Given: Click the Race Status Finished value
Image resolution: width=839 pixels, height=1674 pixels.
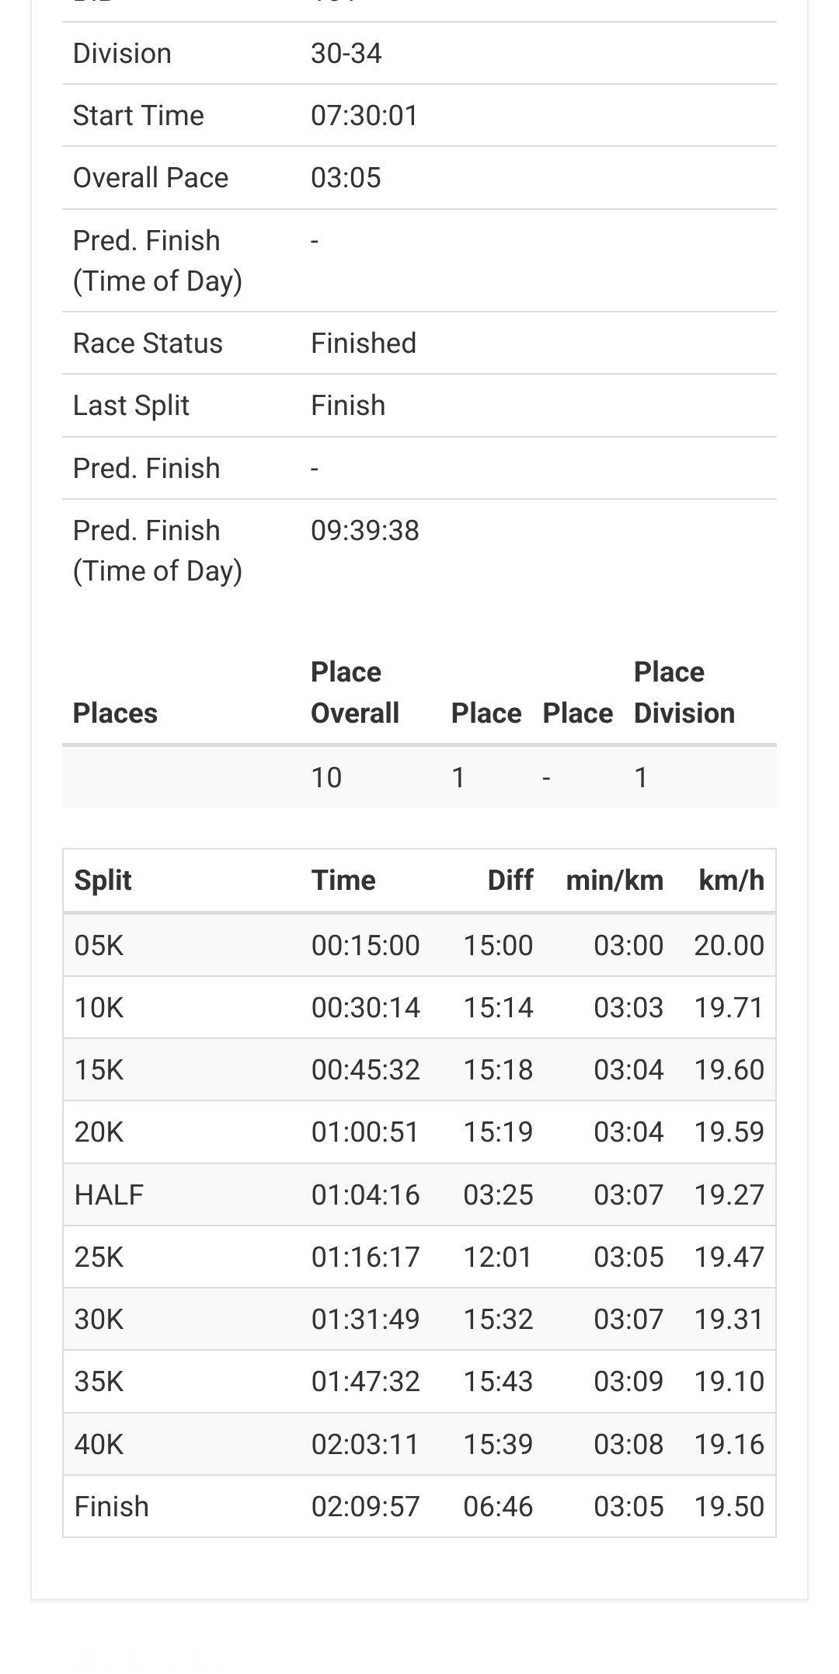Looking at the screenshot, I should 364,344.
